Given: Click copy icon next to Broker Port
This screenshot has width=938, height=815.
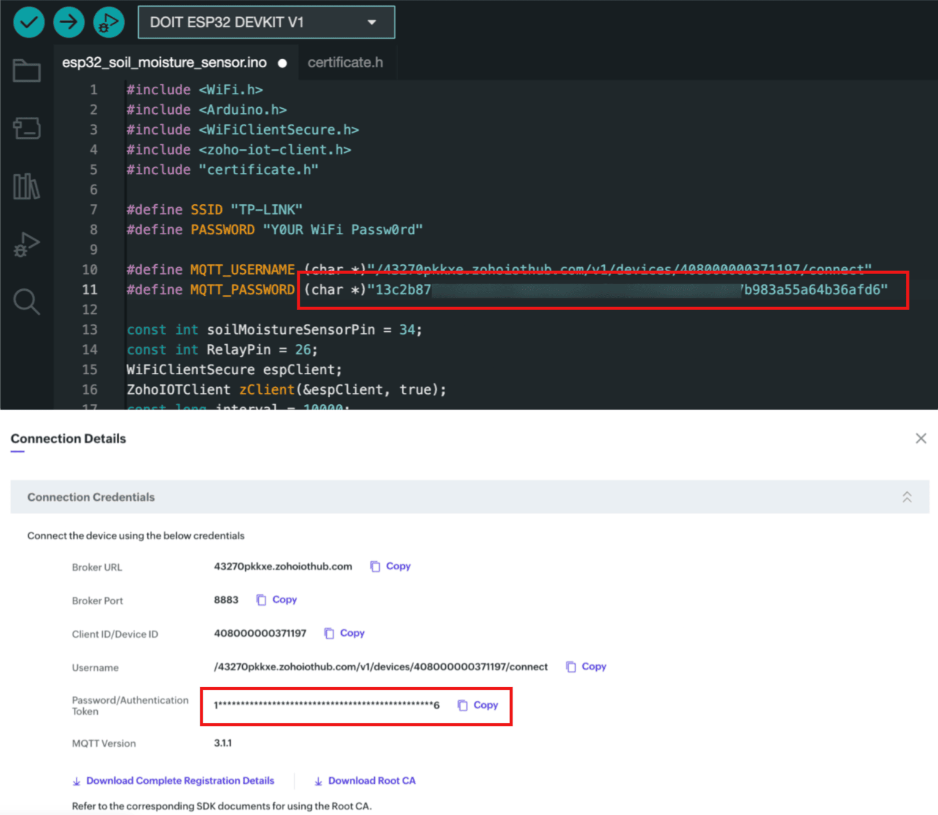Looking at the screenshot, I should [x=261, y=600].
